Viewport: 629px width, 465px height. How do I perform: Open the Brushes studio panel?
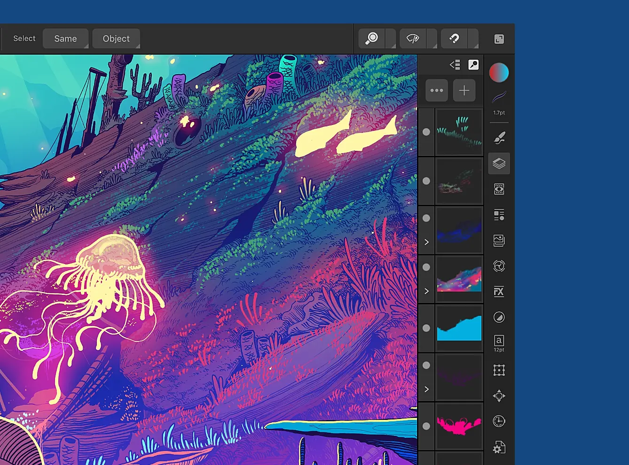499,138
